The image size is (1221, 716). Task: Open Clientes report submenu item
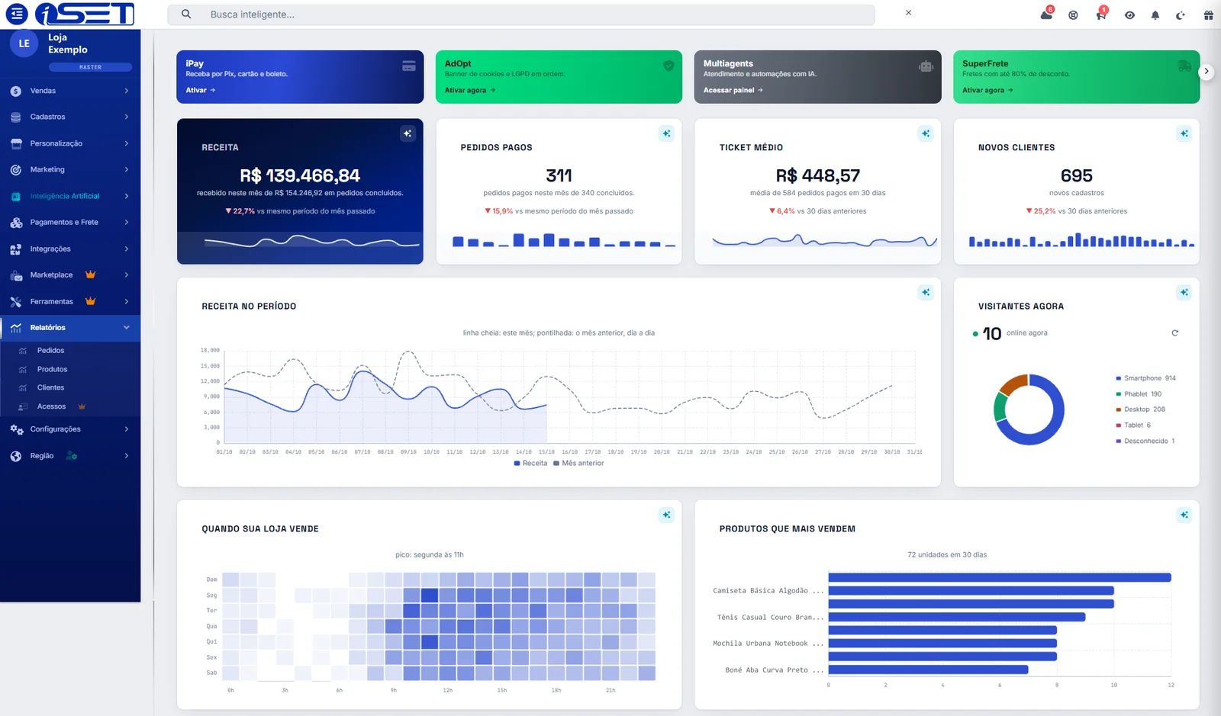(x=50, y=387)
